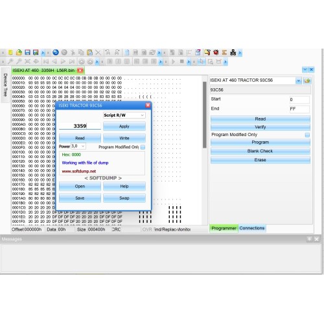Open device folder icon beside device selector
Screen dimensions: 324x324
[307, 81]
